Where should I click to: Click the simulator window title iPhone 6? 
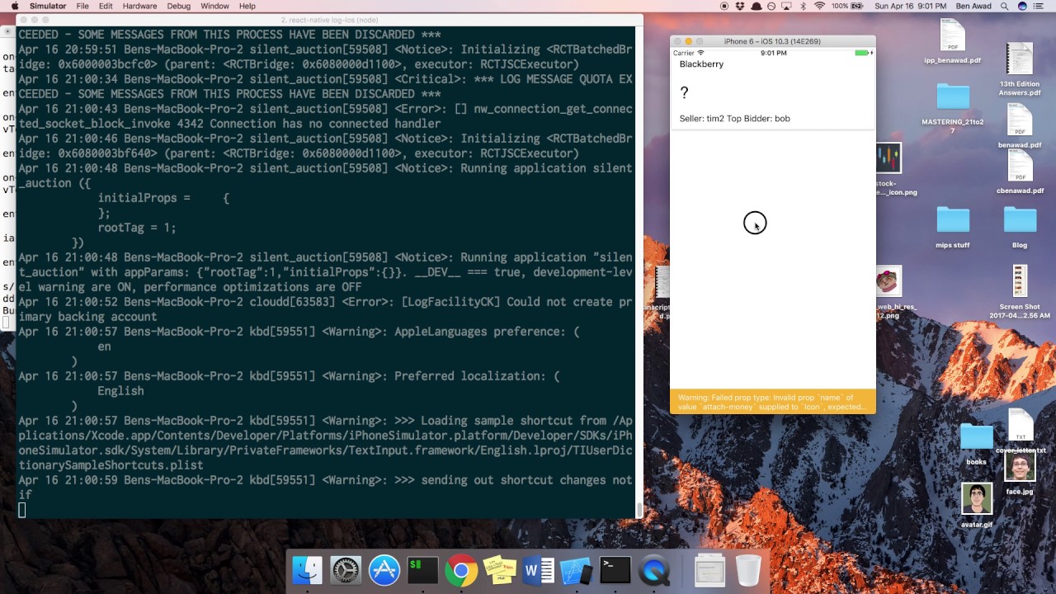click(x=772, y=41)
